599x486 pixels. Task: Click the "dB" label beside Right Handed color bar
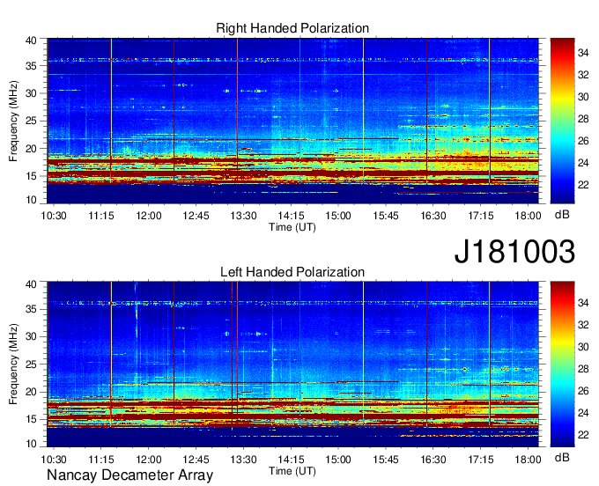point(562,215)
